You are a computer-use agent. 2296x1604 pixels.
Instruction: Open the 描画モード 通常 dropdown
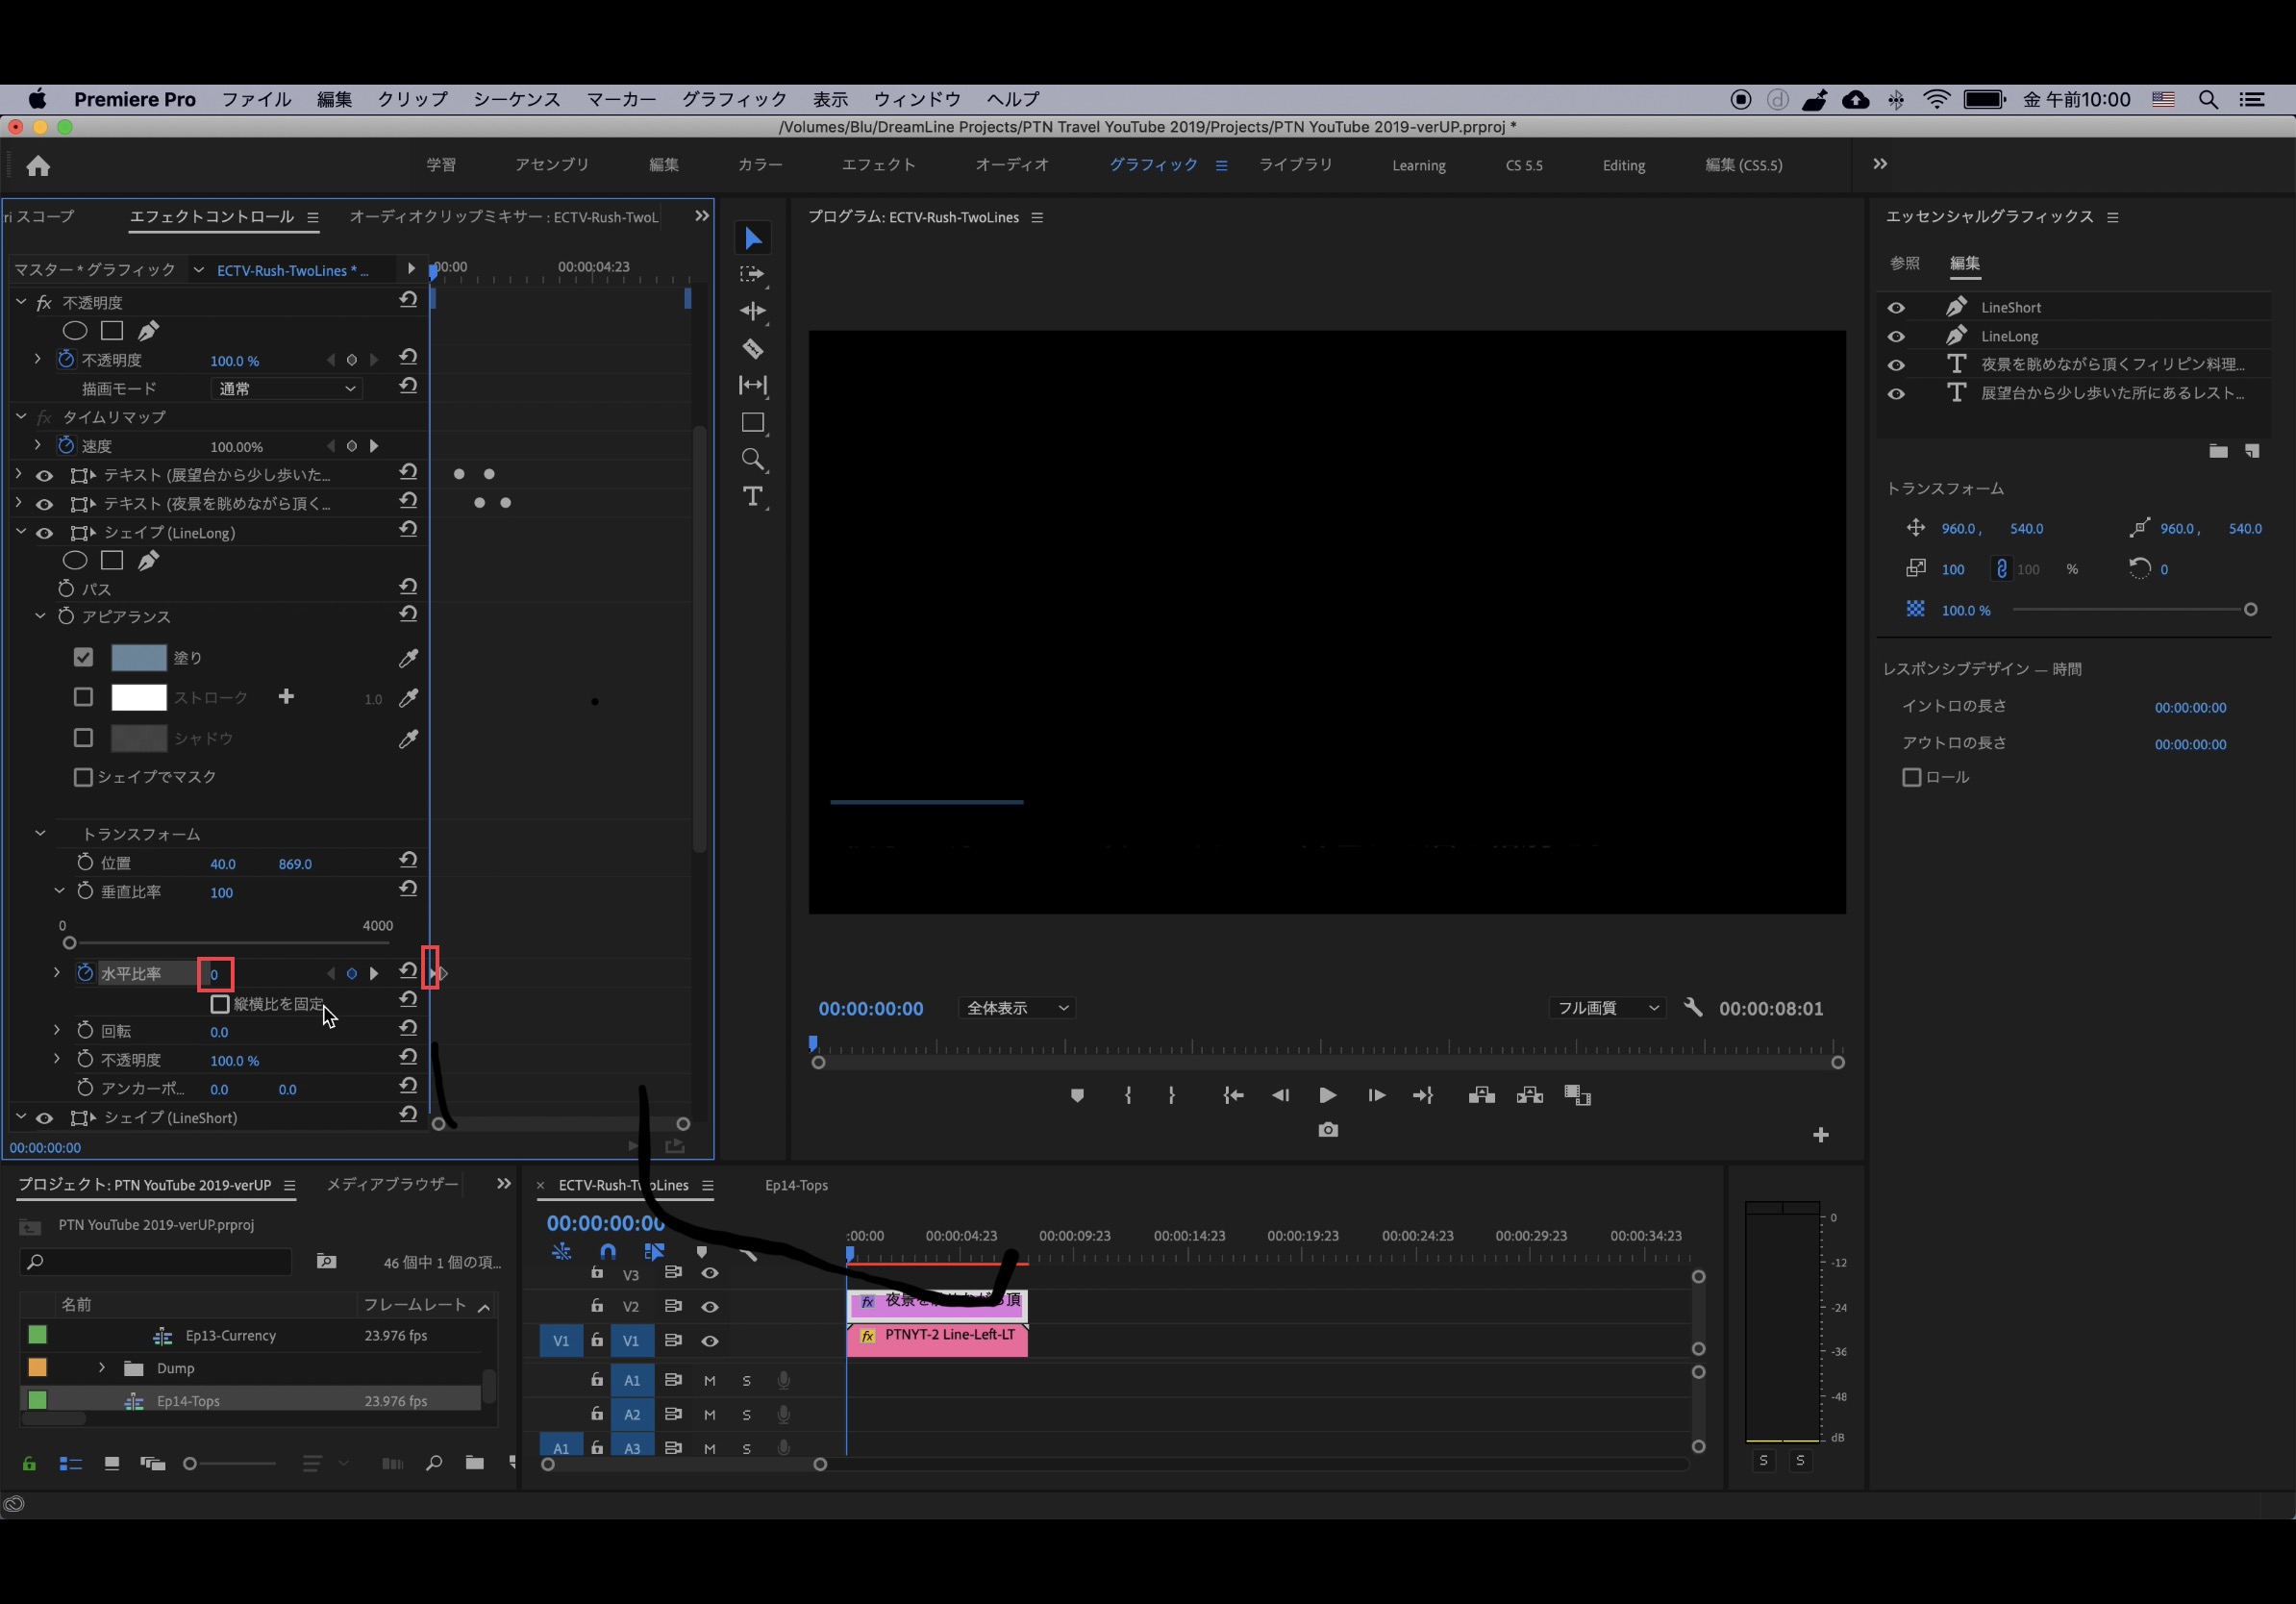click(286, 389)
